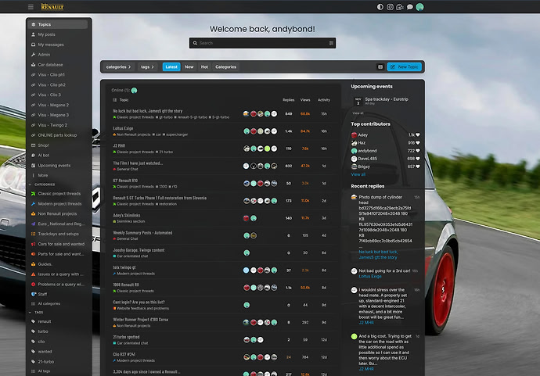Toggle the dark/light contrast theme icon
540x376 pixels.
click(380, 7)
